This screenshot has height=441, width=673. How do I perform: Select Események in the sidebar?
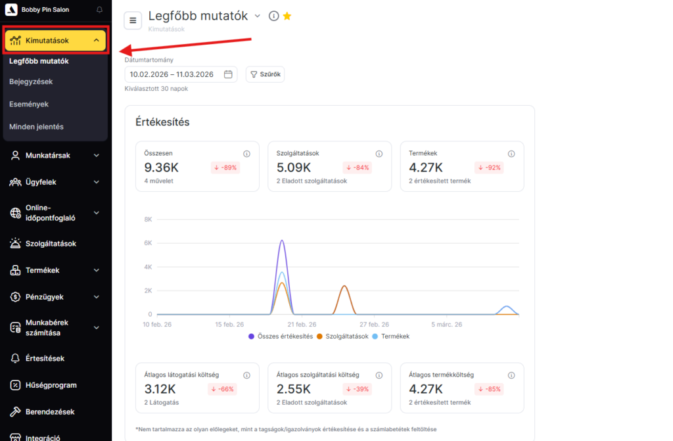click(29, 104)
